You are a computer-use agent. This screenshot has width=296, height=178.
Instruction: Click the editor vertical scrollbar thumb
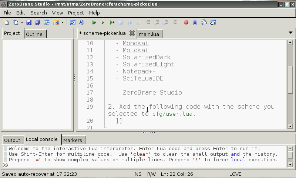point(290,79)
